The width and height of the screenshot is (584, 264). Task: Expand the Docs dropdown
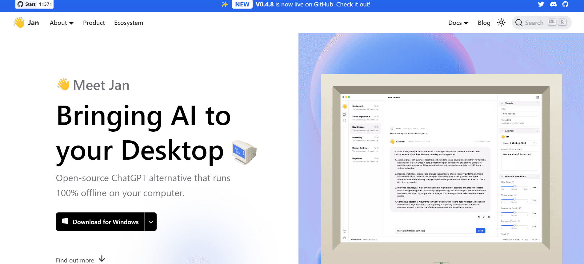pos(458,23)
